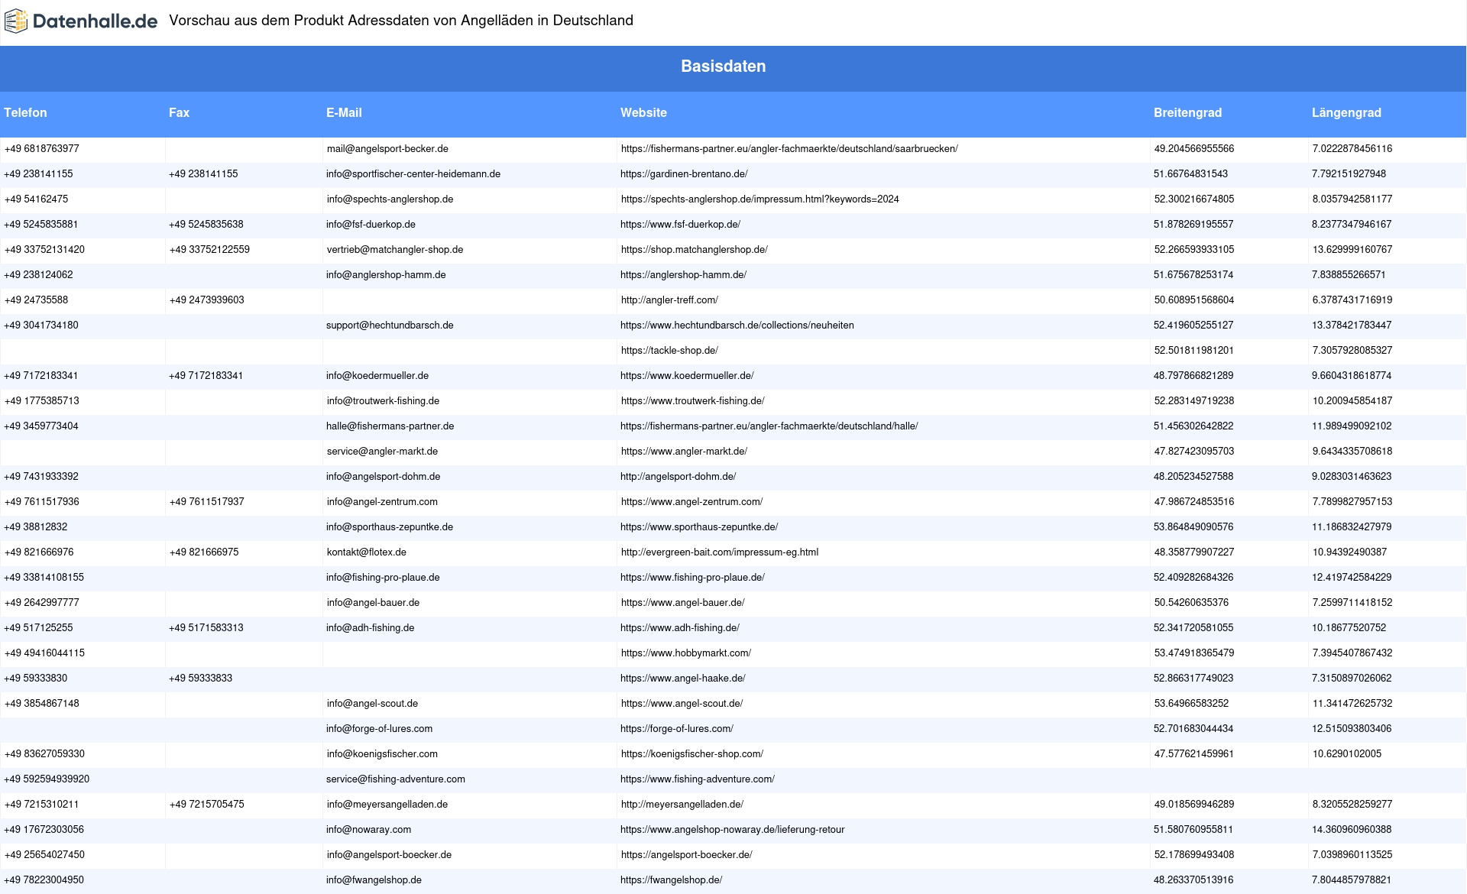Viewport: 1467px width, 894px height.
Task: Select phone number +49 6818763977
Action: click(42, 149)
